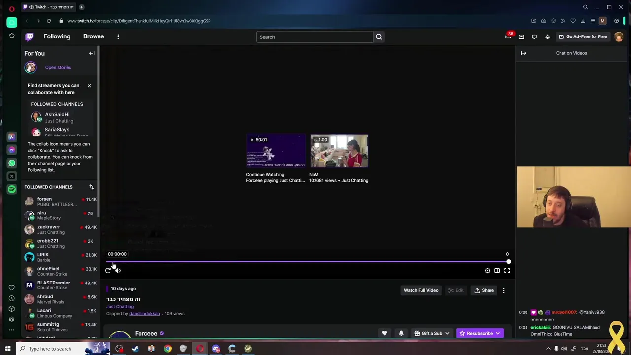
Task: Open Steam from the taskbar
Action: click(135, 349)
